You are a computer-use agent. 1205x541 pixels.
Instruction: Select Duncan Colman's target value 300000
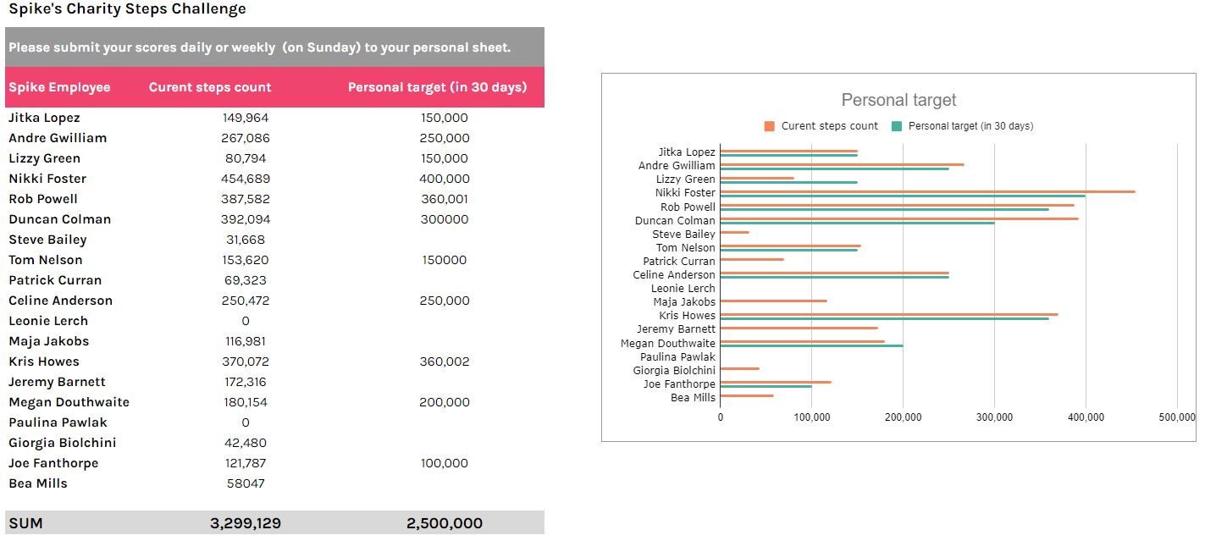click(x=445, y=219)
